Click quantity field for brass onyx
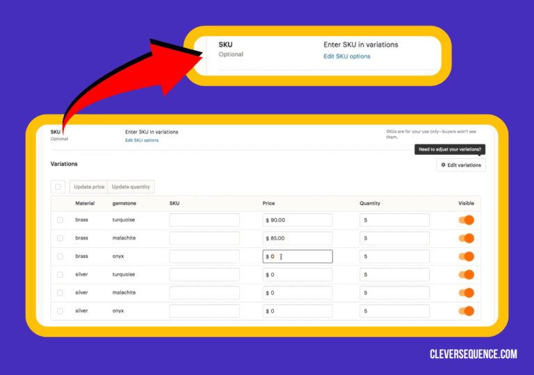The width and height of the screenshot is (534, 375). [x=394, y=256]
